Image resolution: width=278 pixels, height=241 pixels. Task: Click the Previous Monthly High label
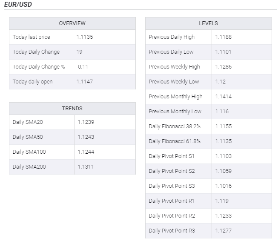click(175, 97)
